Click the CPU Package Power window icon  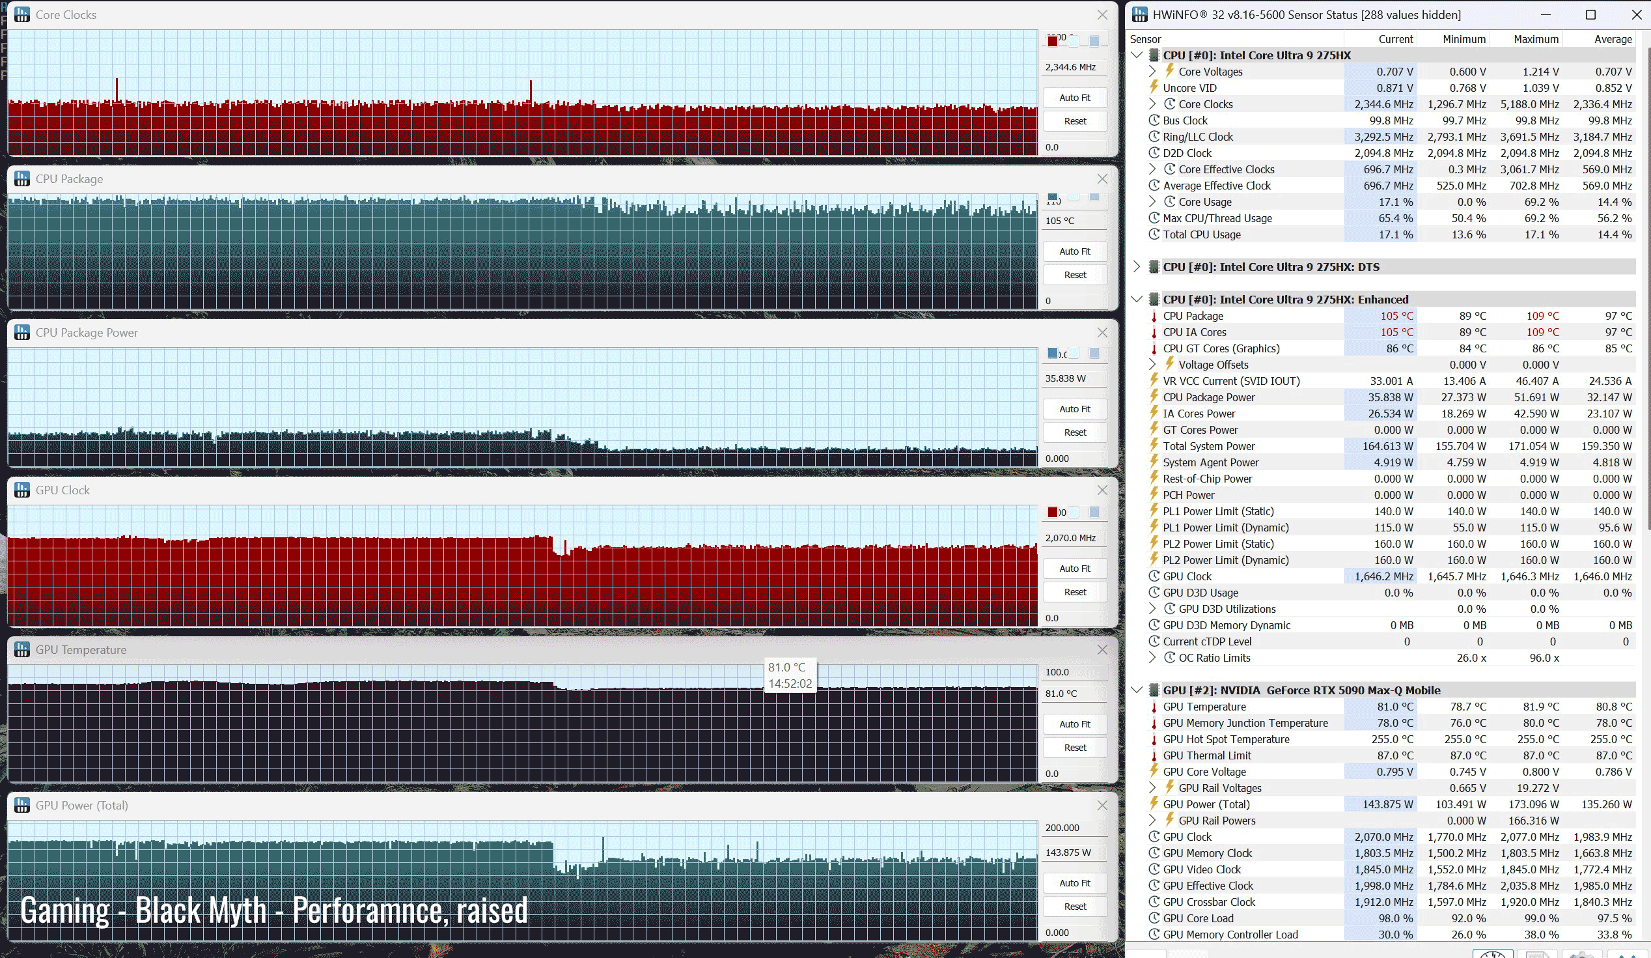(x=21, y=332)
